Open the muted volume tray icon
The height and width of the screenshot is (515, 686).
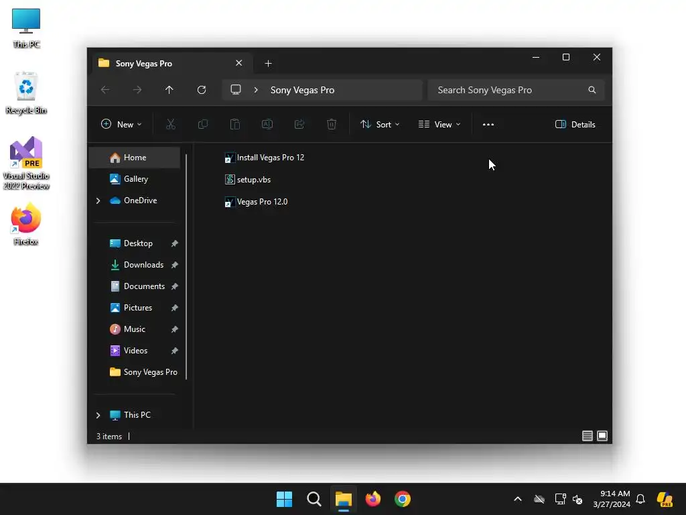pos(577,499)
